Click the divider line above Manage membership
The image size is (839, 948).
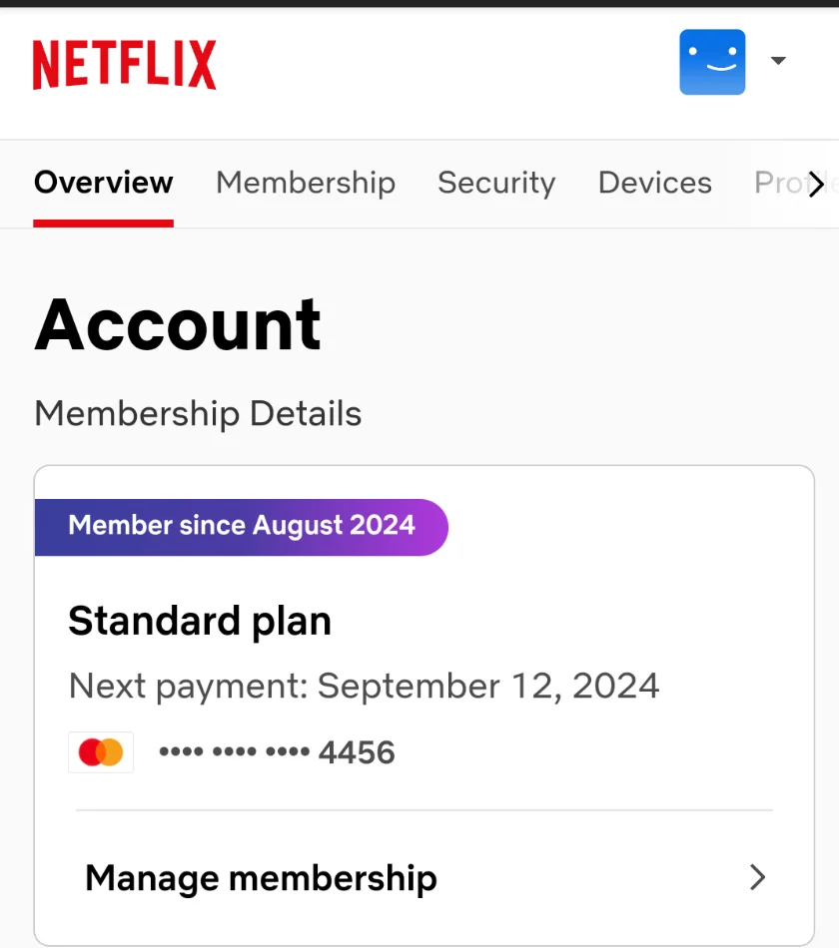pos(424,809)
